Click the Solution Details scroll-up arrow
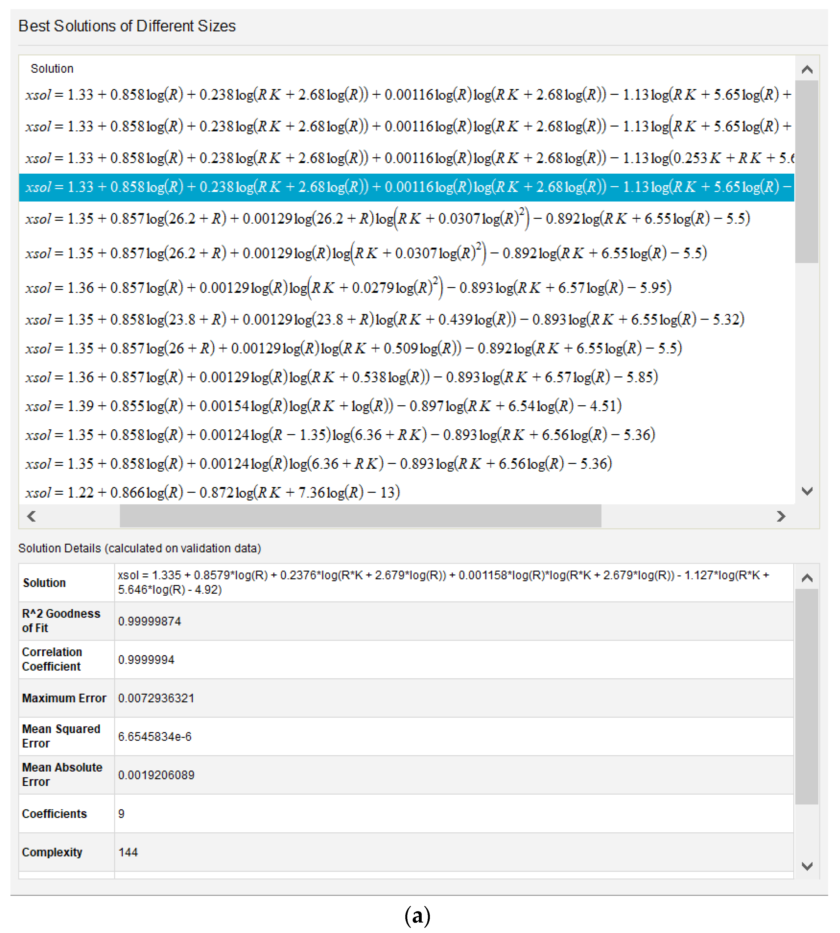840x933 pixels. pos(807,578)
